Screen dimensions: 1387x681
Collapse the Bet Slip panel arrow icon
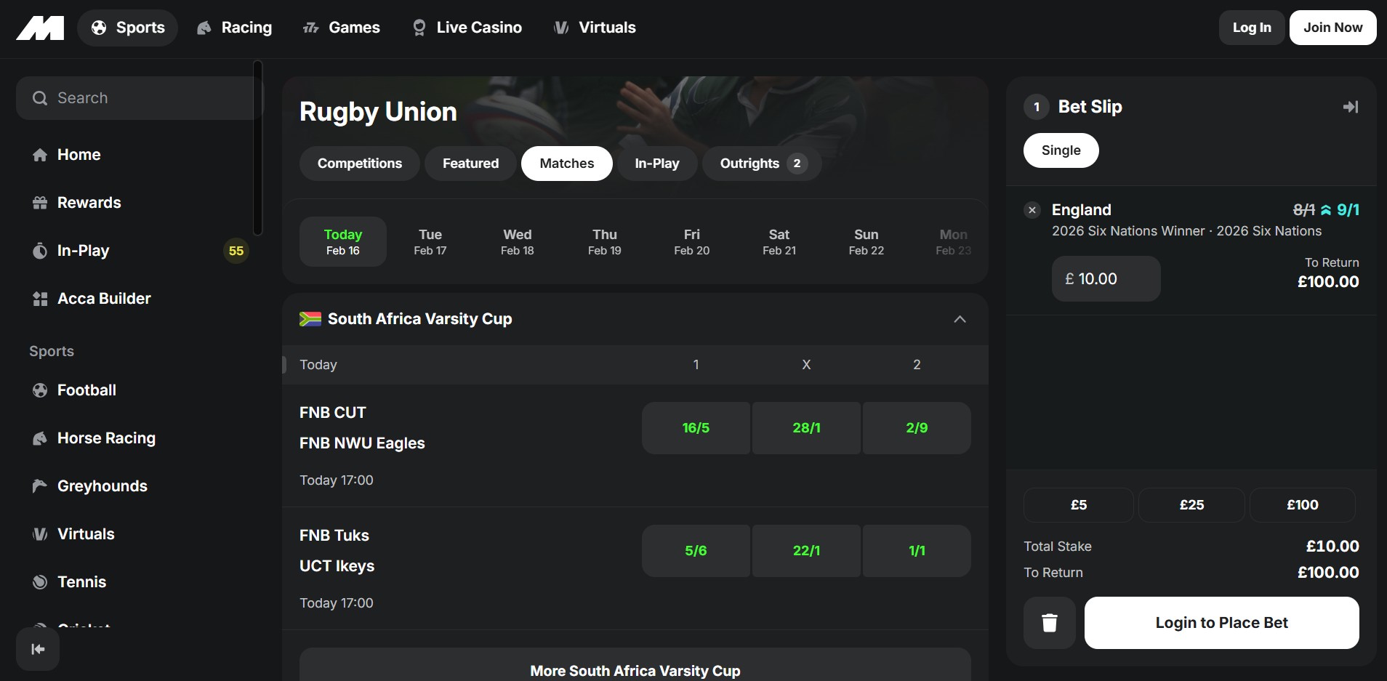(x=1350, y=107)
